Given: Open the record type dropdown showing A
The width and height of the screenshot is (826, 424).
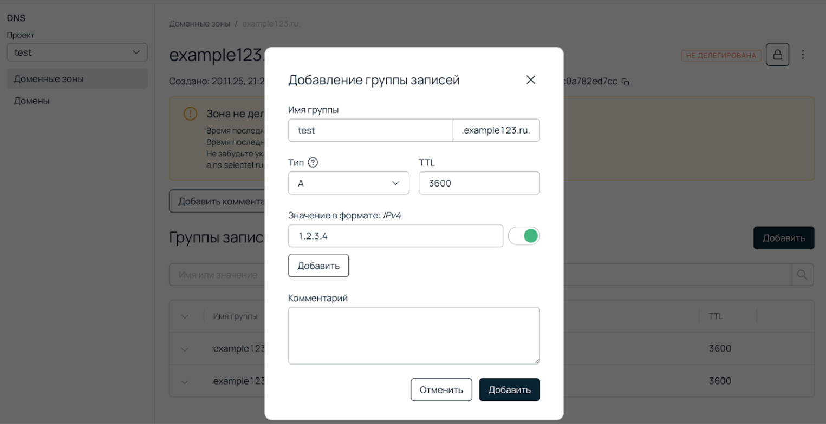Looking at the screenshot, I should (x=348, y=183).
